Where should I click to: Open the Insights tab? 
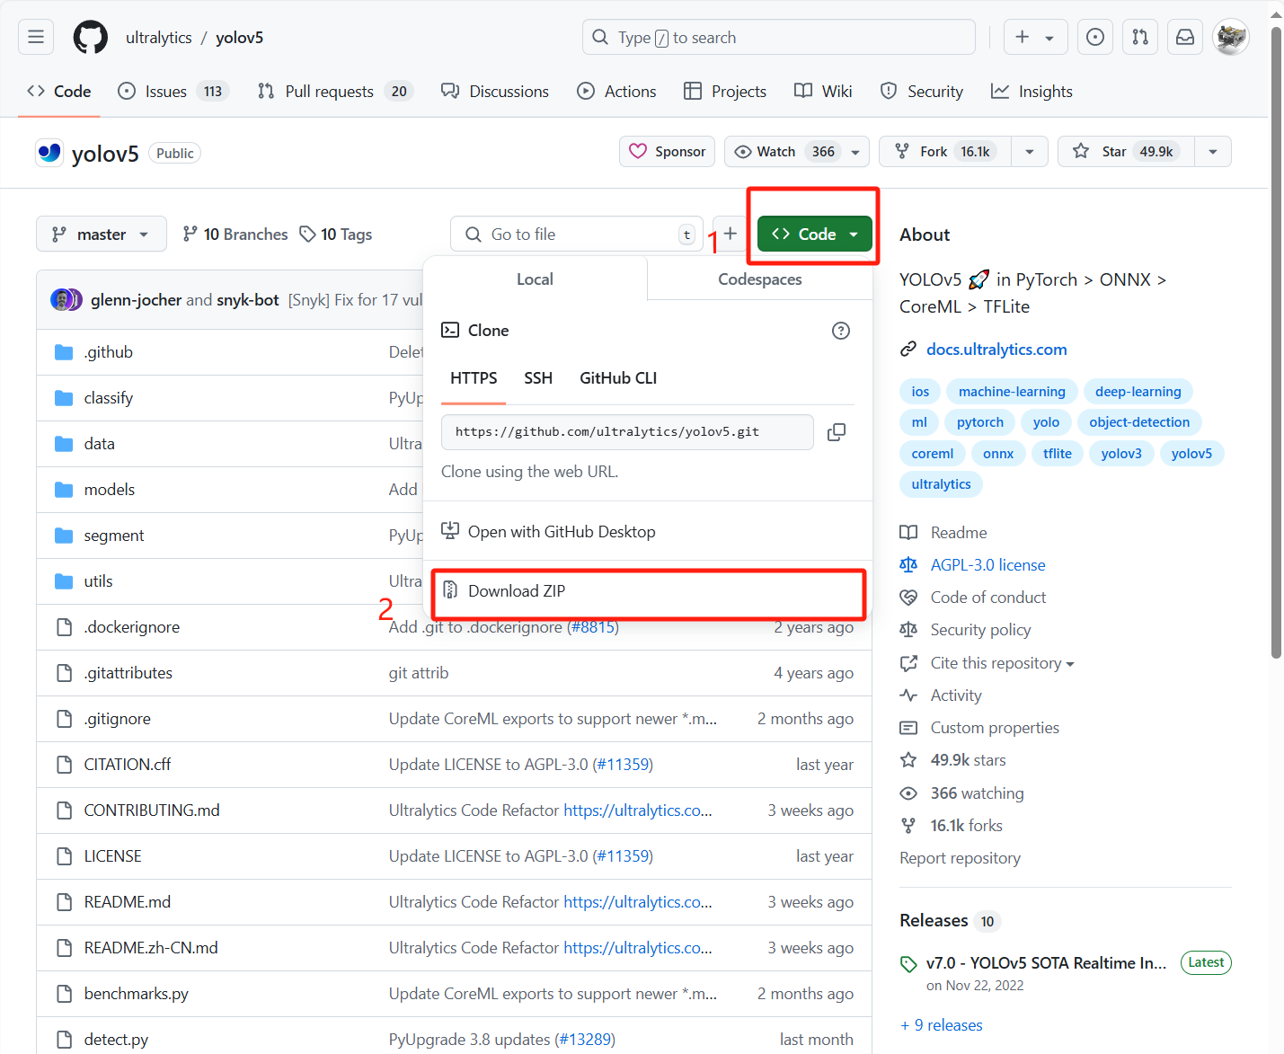tap(1032, 91)
